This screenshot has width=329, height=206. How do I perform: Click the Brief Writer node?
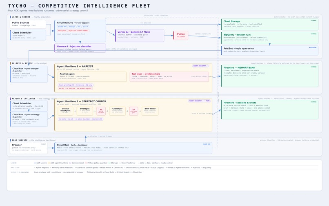150,111
